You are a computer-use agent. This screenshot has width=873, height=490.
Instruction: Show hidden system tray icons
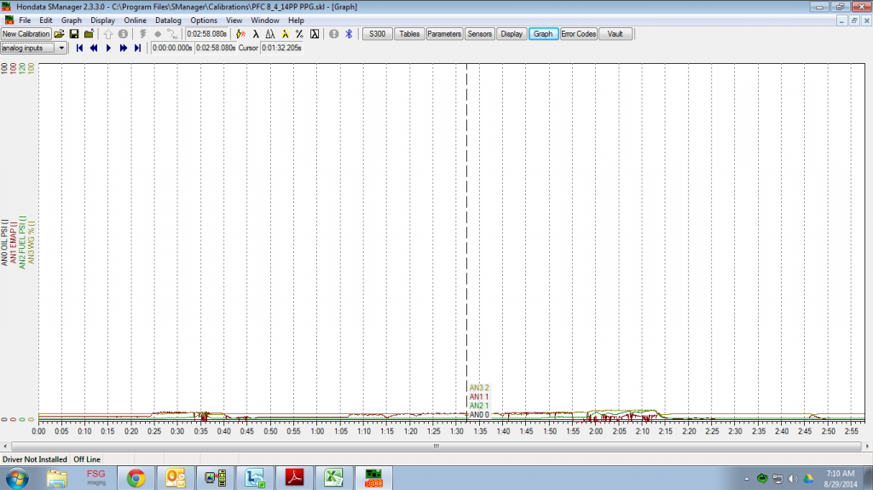(x=749, y=477)
